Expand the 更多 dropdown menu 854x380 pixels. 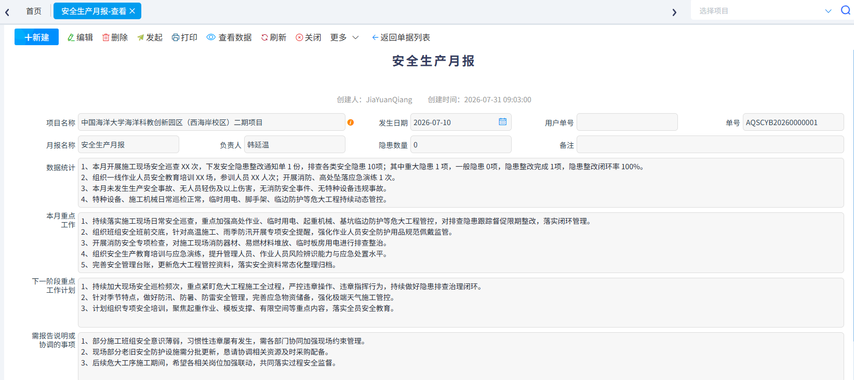pos(344,37)
